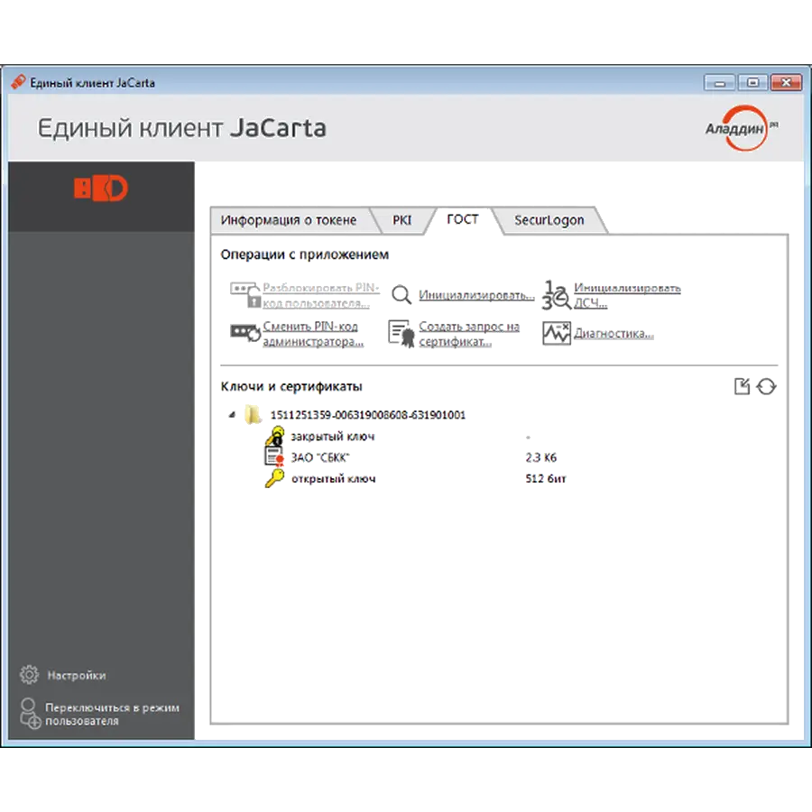Image resolution: width=812 pixels, height=812 pixels.
Task: Click the diagnostics graph icon
Action: (556, 334)
